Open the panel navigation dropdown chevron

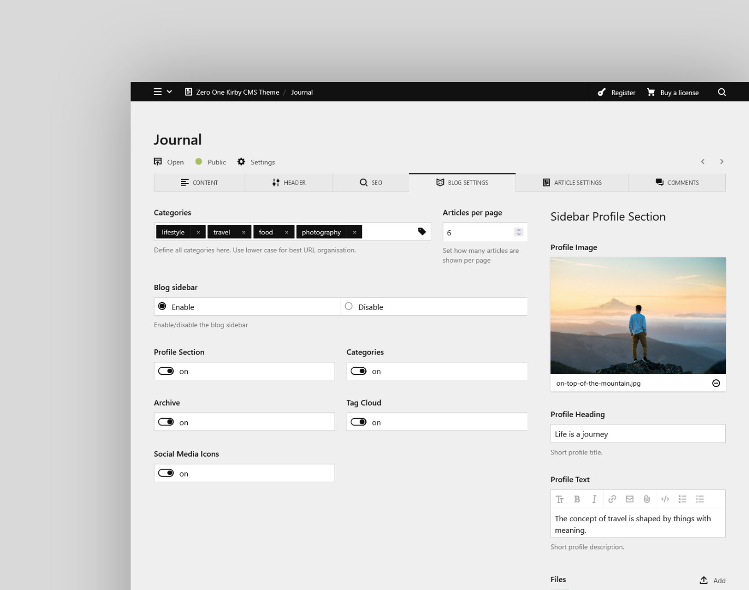tap(169, 91)
